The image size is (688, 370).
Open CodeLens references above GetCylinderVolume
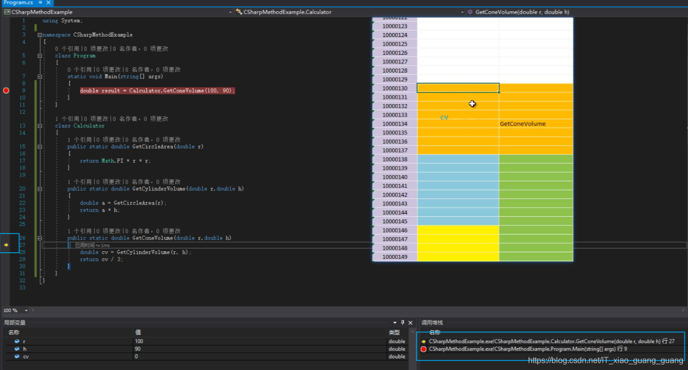[79, 182]
